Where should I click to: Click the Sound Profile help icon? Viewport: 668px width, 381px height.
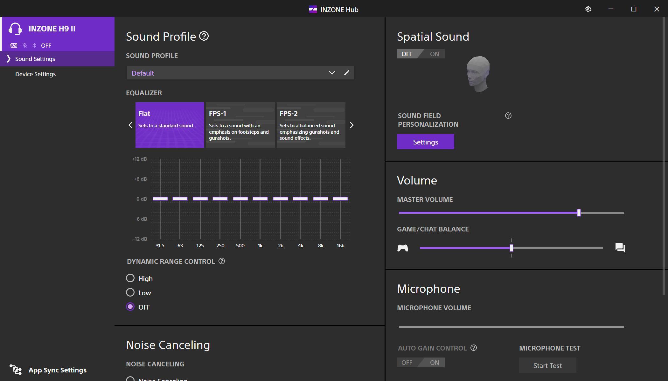pyautogui.click(x=204, y=36)
